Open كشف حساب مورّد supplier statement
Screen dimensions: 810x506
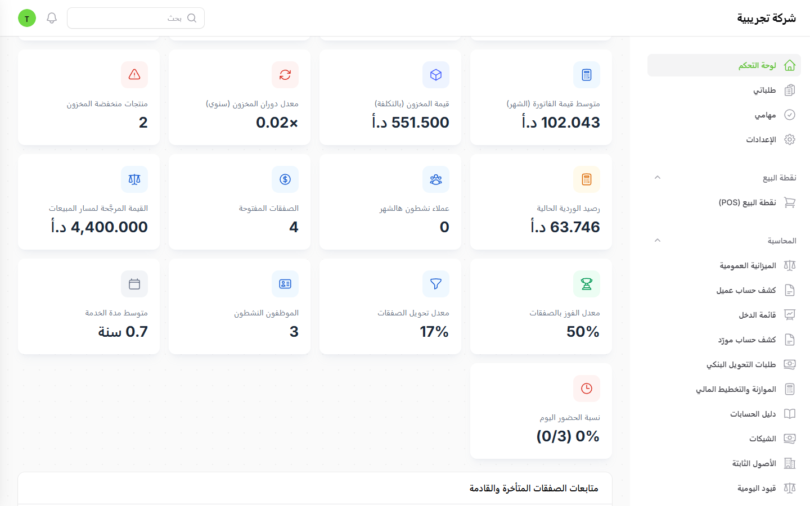point(724,340)
